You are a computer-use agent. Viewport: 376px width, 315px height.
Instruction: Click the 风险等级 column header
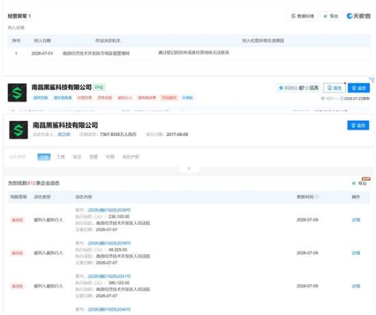(18, 197)
